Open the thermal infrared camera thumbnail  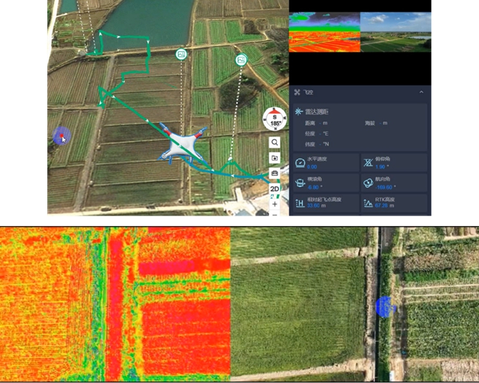coord(324,32)
